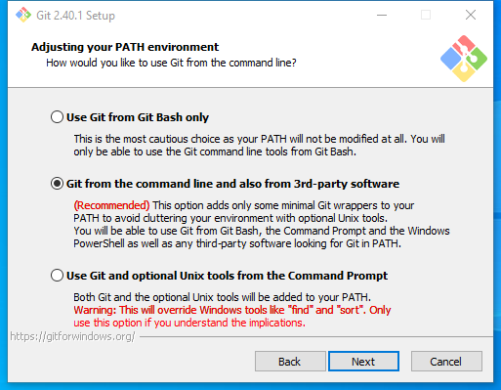Click the large Git logo in the header
Image resolution: width=501 pixels, height=390 pixels.
[464, 59]
